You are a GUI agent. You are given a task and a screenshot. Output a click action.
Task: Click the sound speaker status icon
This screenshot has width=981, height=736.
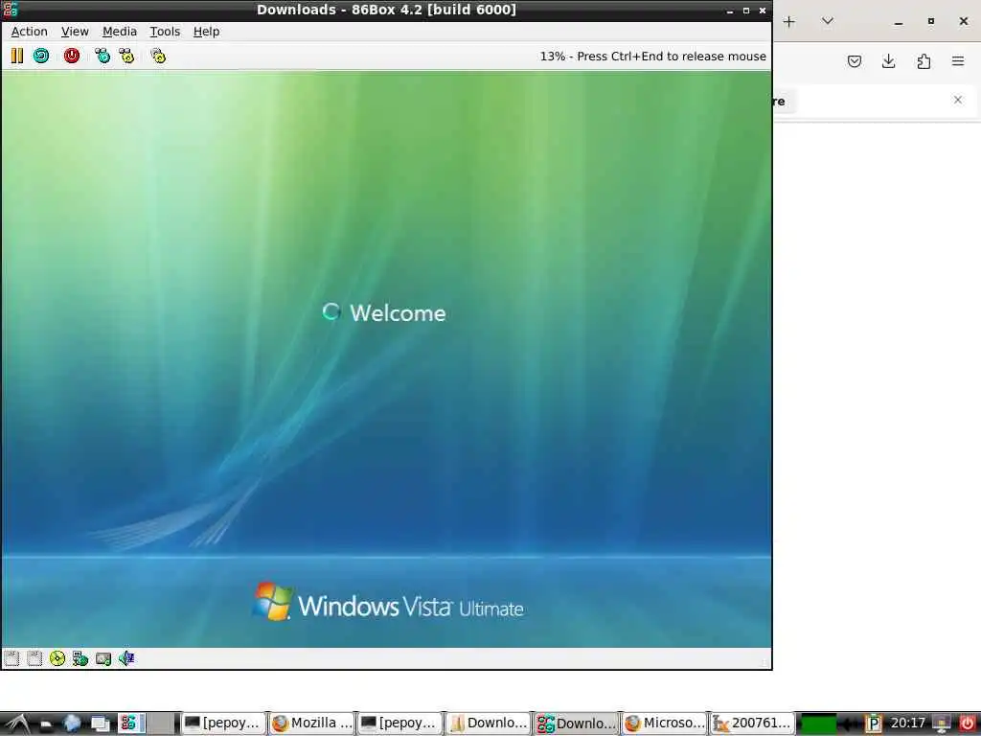(x=126, y=658)
